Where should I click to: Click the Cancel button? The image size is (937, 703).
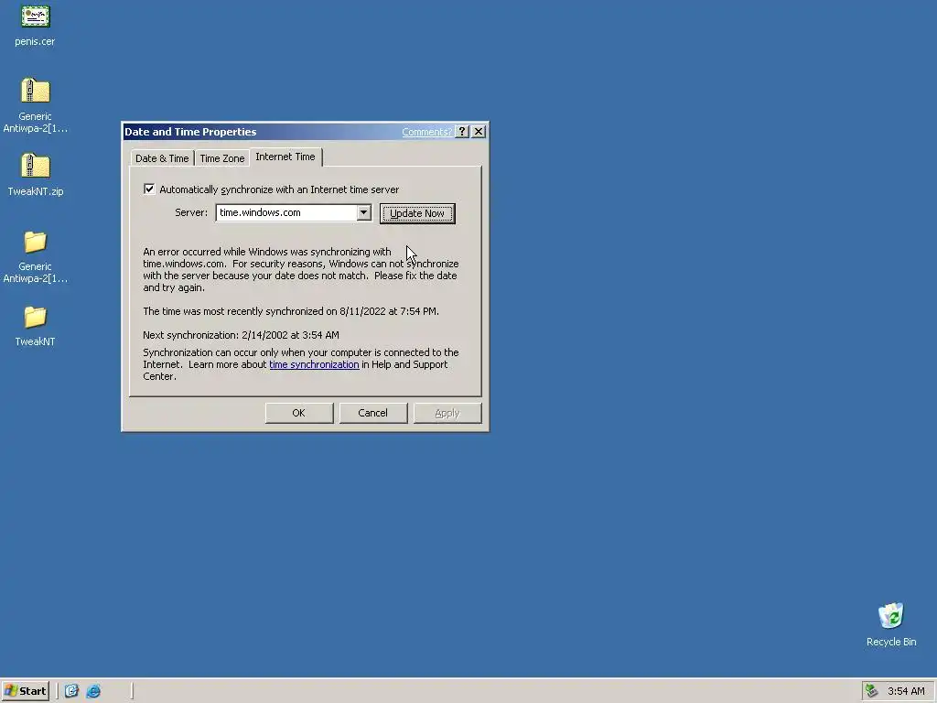pyautogui.click(x=373, y=413)
